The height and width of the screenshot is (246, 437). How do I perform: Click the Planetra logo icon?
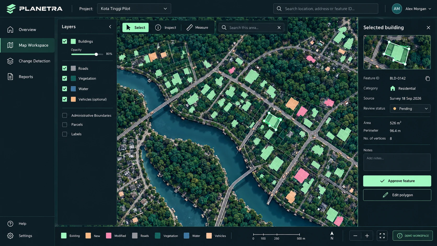click(11, 9)
